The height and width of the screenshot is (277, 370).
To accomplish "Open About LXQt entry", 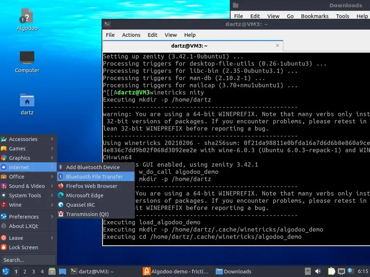I will (28, 226).
